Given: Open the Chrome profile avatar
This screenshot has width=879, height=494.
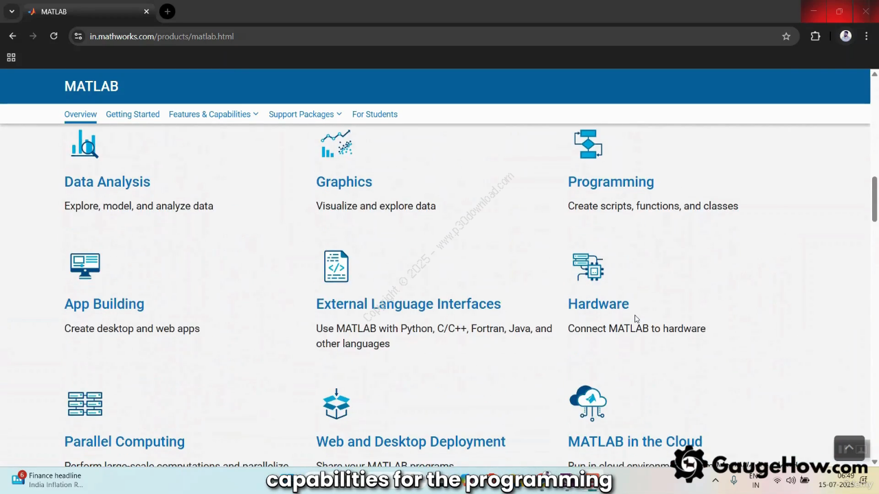Looking at the screenshot, I should pos(846,36).
